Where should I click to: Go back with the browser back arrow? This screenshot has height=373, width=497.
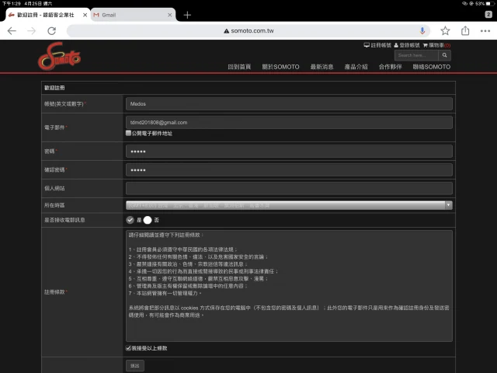pos(12,31)
